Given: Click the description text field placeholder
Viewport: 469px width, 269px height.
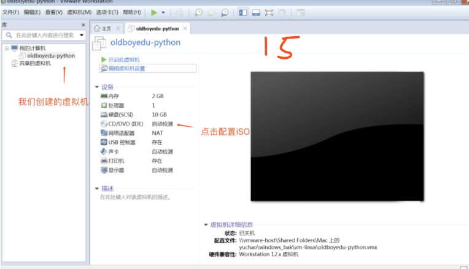Looking at the screenshot, I should pyautogui.click(x=135, y=197).
